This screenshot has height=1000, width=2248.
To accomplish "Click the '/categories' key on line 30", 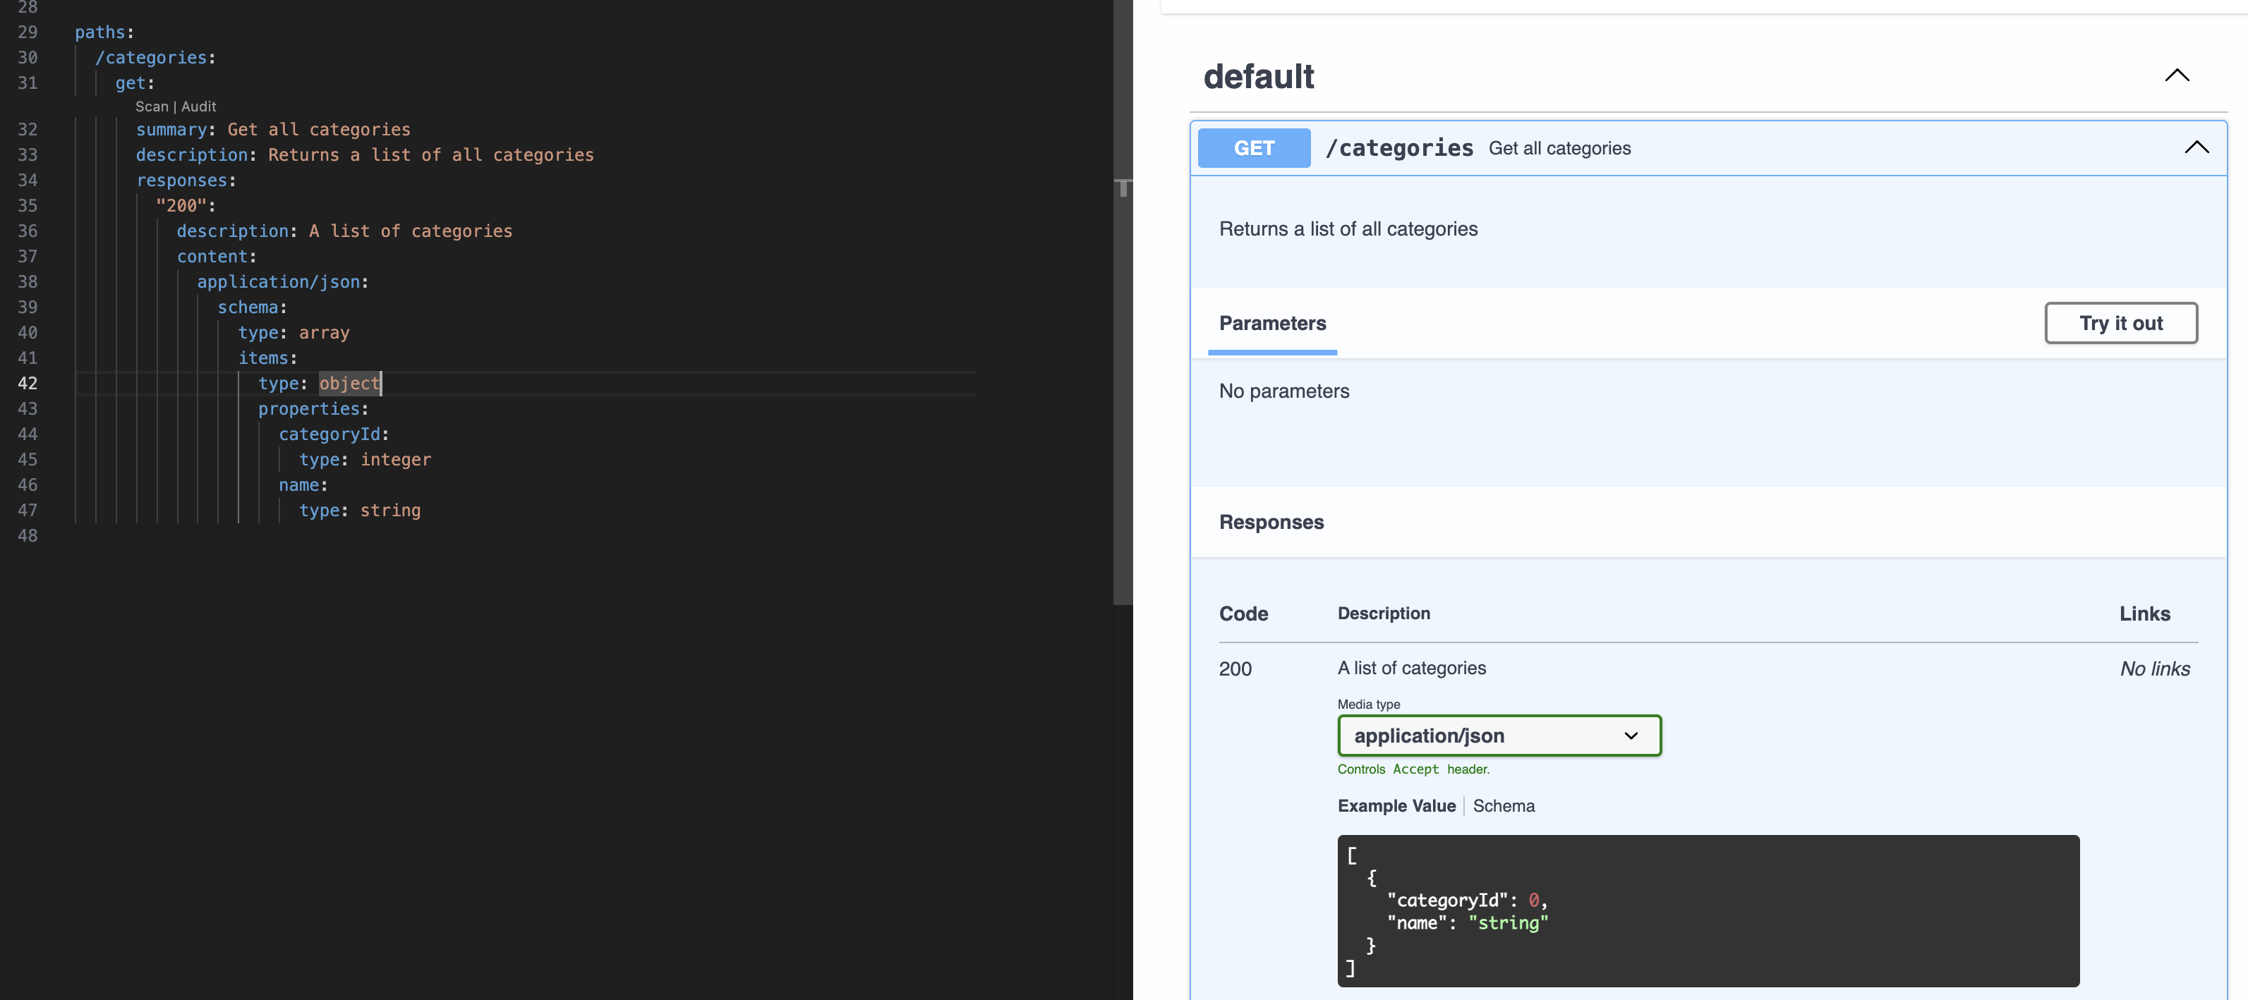I will pyautogui.click(x=150, y=58).
